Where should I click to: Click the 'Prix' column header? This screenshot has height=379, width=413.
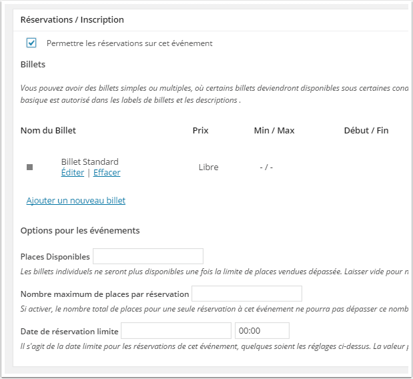pos(200,130)
